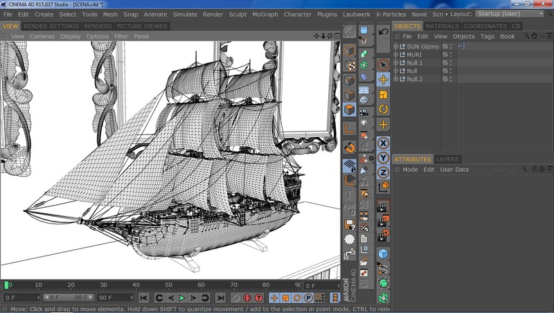Select the Scale tool icon
This screenshot has height=313, width=554.
click(x=383, y=94)
